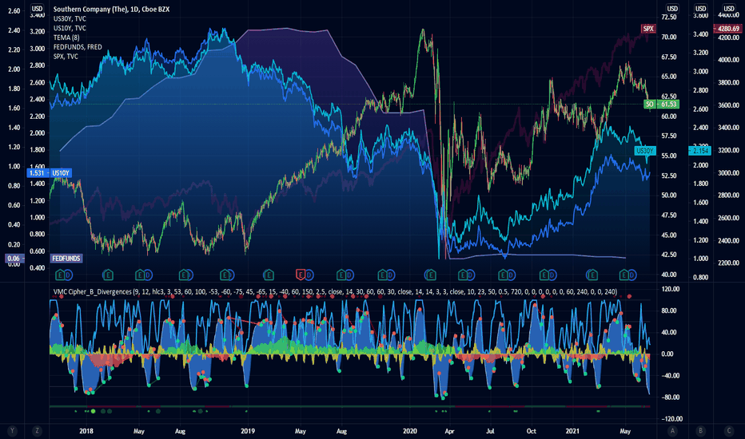Click the purple FEDFUNDS series label
Screen dimensions: 745x439
pyautogui.click(x=66, y=258)
